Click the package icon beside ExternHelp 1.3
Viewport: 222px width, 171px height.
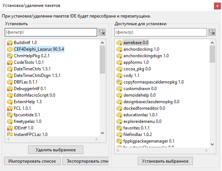click(10, 102)
